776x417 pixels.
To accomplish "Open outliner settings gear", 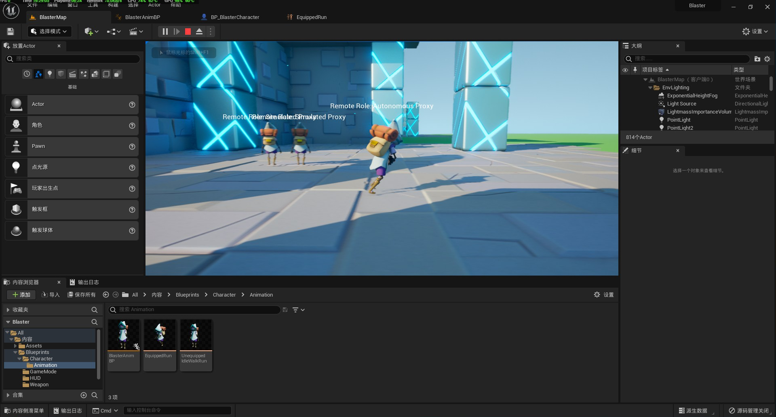I will pyautogui.click(x=767, y=59).
